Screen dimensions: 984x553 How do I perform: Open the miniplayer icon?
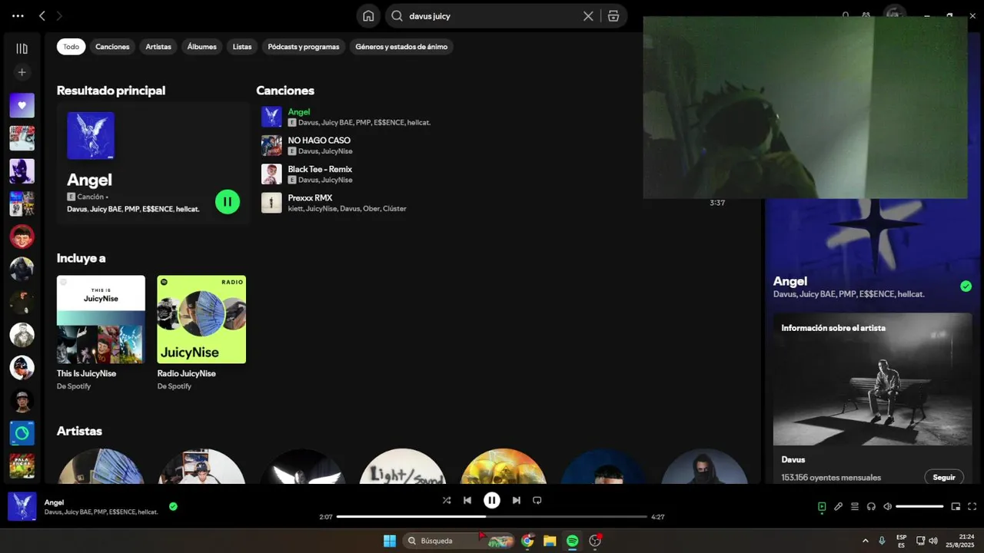[956, 506]
